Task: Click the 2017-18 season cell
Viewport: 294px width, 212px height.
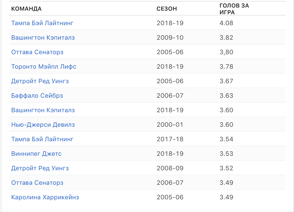Action: [x=170, y=139]
